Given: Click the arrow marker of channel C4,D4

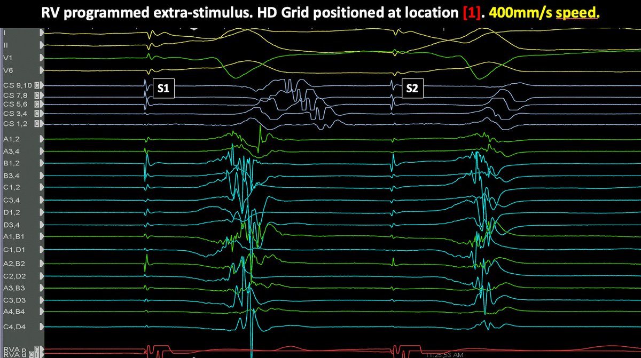Looking at the screenshot, I should click(42, 327).
